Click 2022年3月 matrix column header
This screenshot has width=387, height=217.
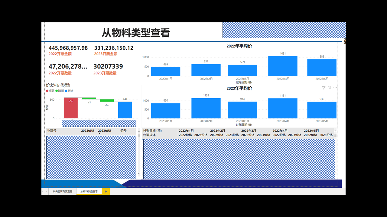click(249, 131)
